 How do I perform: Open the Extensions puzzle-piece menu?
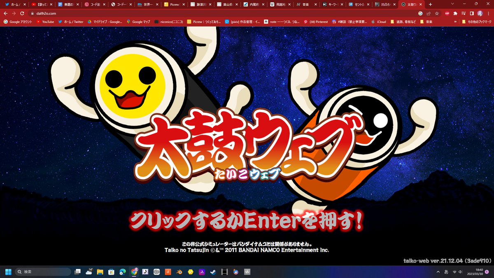pos(455,13)
